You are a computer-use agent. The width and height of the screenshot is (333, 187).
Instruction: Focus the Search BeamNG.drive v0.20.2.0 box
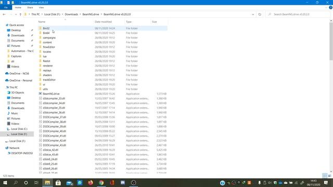297,14
